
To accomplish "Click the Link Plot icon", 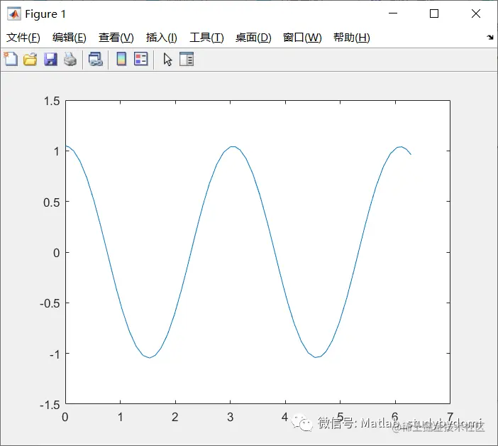I will coord(96,60).
